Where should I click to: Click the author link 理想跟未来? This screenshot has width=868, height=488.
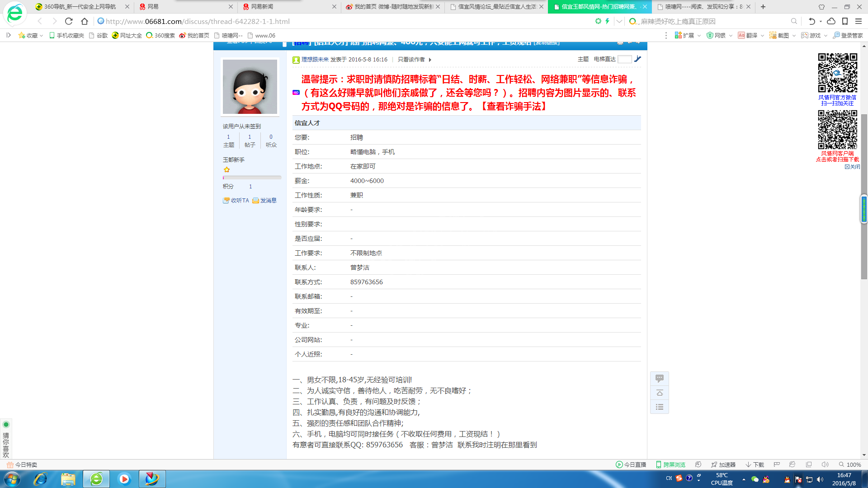315,60
